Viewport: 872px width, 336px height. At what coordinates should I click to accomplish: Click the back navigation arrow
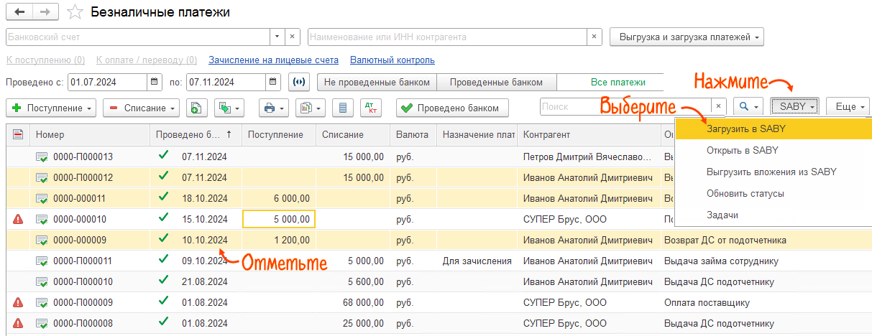(19, 12)
